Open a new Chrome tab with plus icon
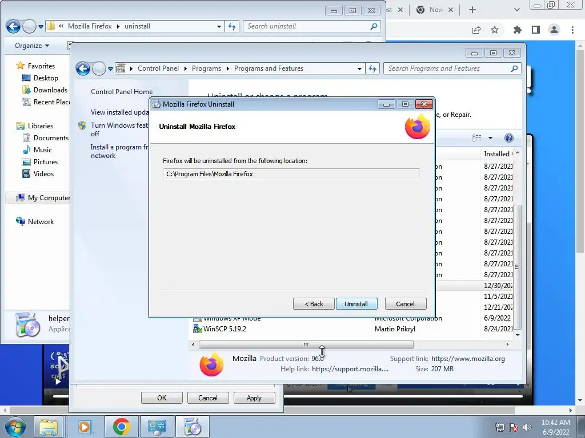 472,10
